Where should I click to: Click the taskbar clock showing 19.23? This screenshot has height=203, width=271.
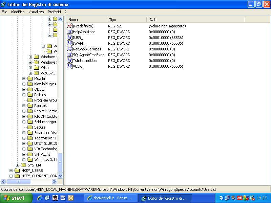pyautogui.click(x=262, y=198)
